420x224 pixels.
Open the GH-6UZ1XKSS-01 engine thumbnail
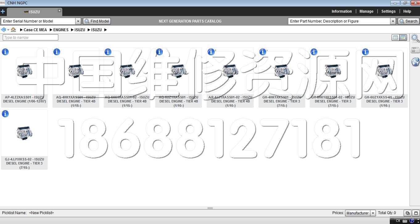[384, 72]
